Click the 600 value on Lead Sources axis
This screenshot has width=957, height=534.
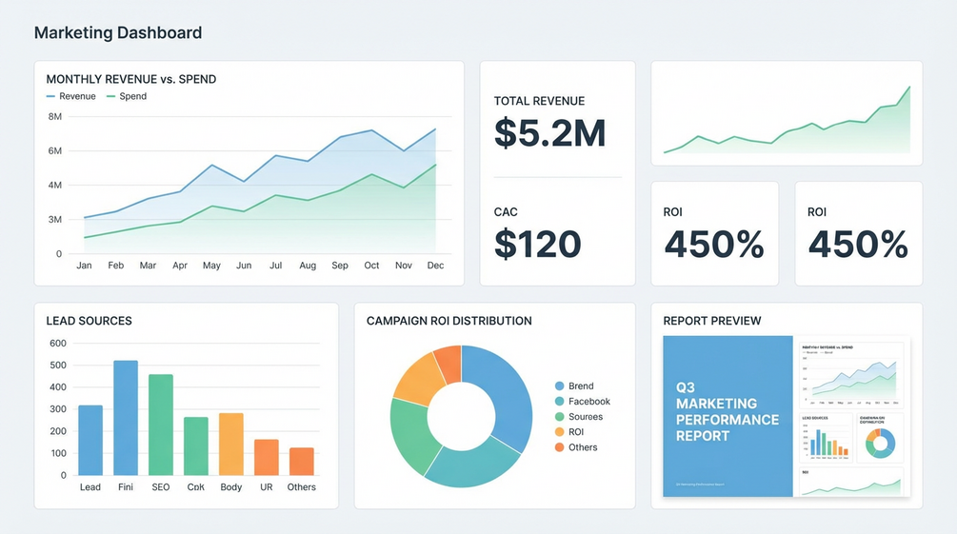coord(58,343)
